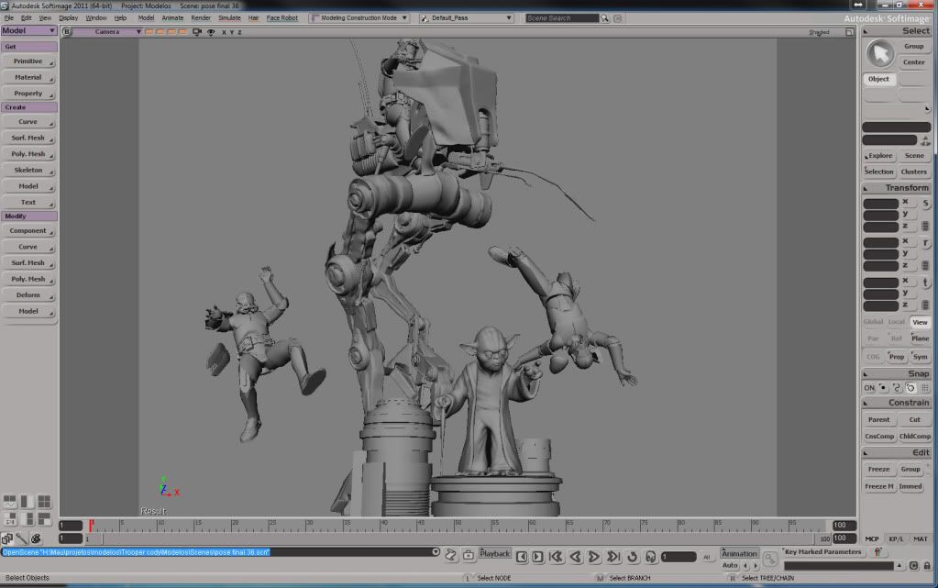This screenshot has width=938, height=588.
Task: Enable View transform mode
Action: point(919,322)
